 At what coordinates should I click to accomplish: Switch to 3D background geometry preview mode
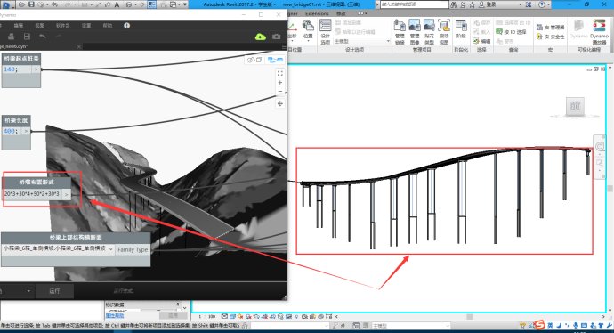pos(254,60)
